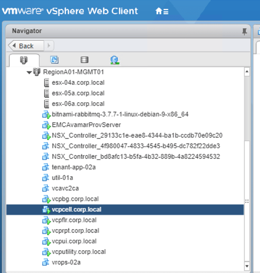
Task: Switch to VMs and Templates tab
Action: [x=54, y=60]
